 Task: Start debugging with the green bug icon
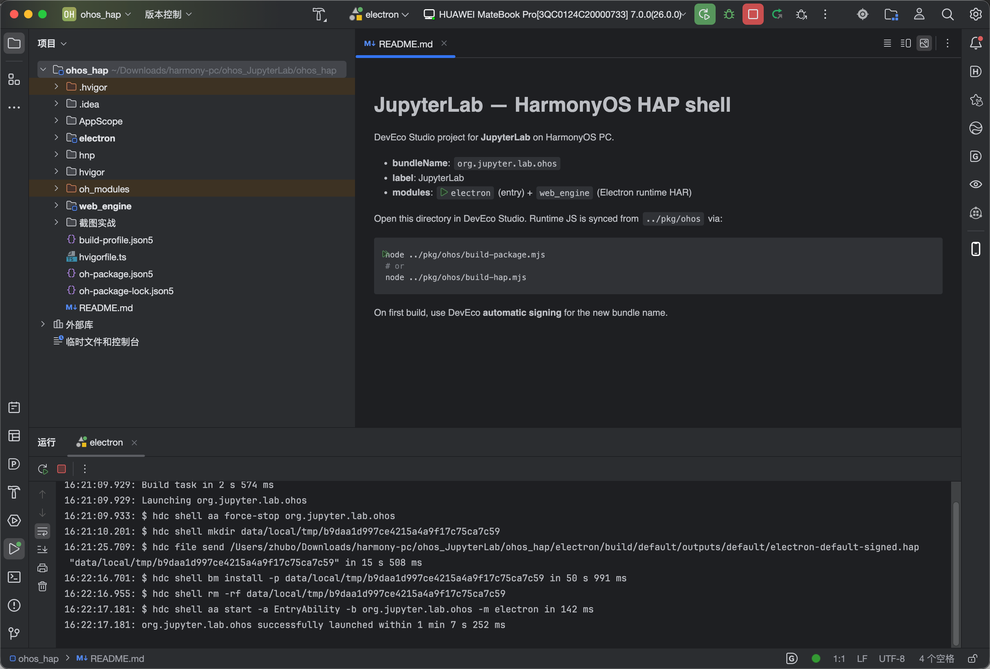pyautogui.click(x=729, y=14)
